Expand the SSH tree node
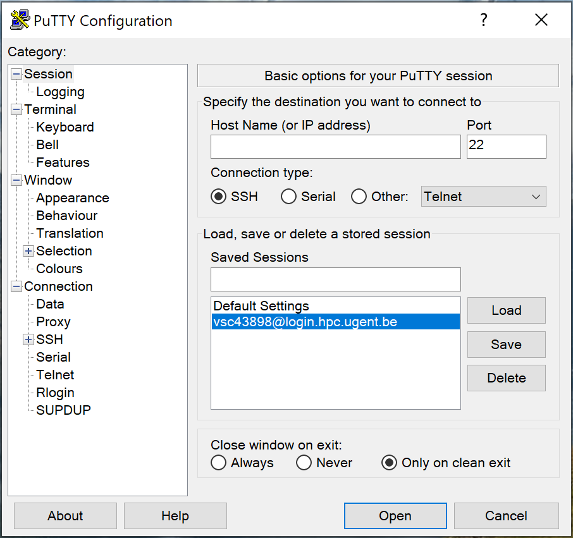Screen dimensions: 573x538 28,339
